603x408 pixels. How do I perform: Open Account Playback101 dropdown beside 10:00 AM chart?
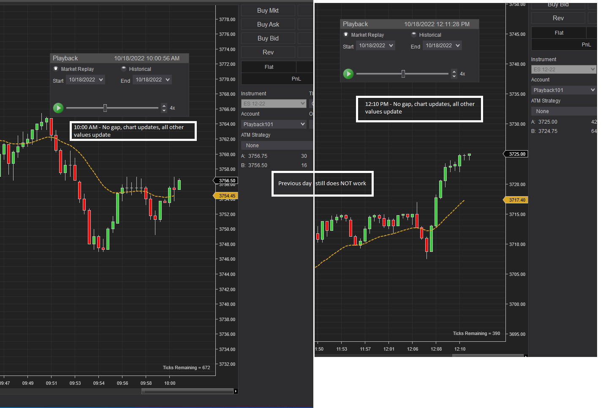(274, 124)
